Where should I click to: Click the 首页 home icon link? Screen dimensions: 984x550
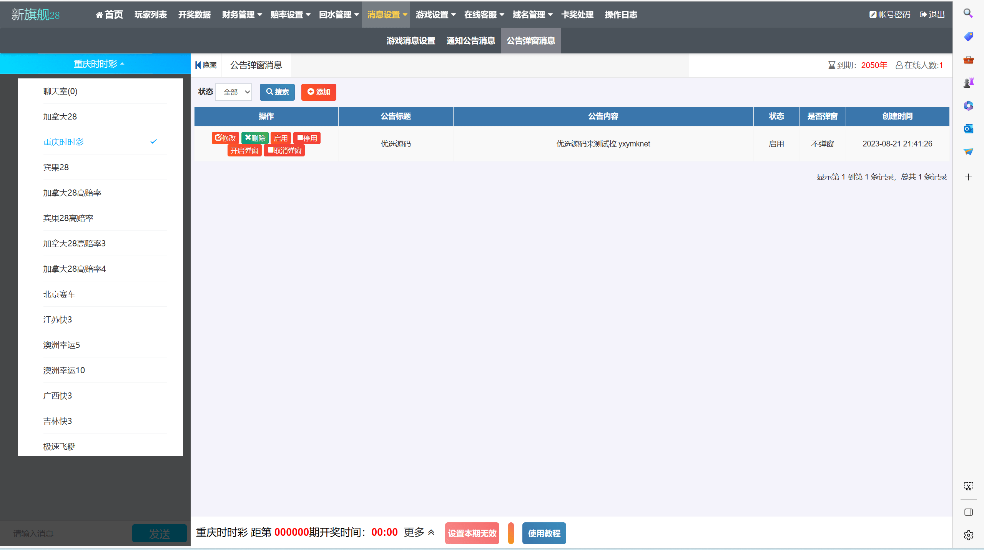[109, 15]
